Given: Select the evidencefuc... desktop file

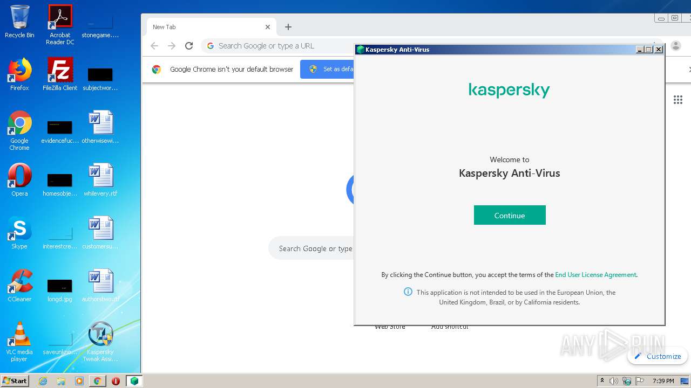Looking at the screenshot, I should click(60, 131).
